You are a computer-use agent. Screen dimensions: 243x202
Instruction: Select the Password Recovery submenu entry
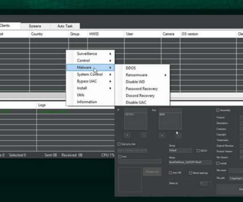pyautogui.click(x=142, y=89)
